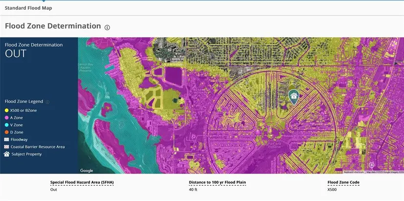Click the orange D Zone swatch
Screen dimensions: 404x201
7,132
